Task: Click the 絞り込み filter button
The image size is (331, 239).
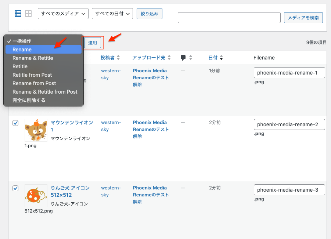Action: [149, 14]
